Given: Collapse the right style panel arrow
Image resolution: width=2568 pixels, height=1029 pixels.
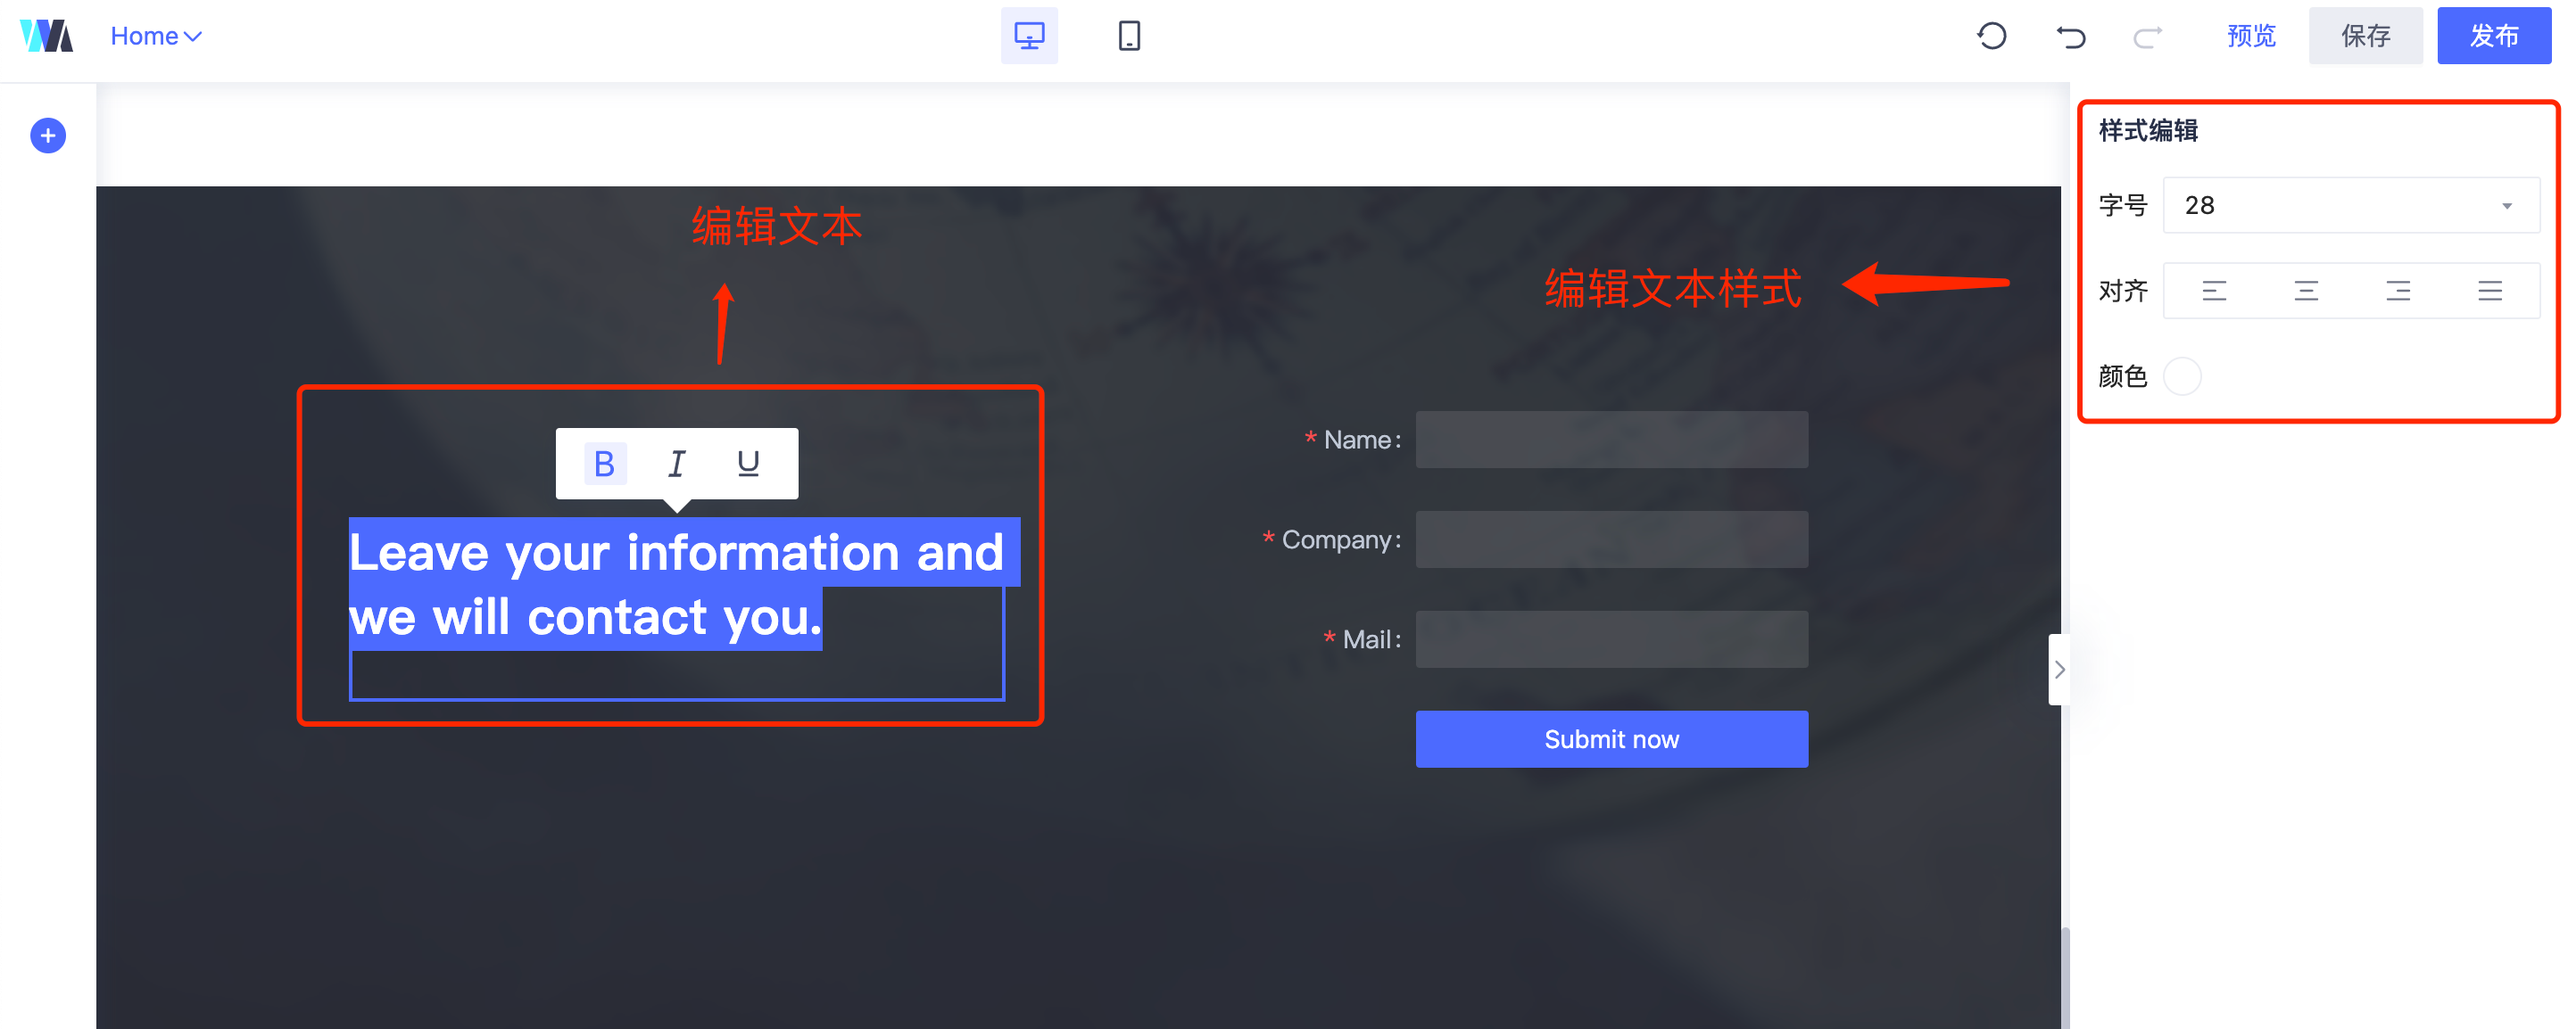Looking at the screenshot, I should [x=2059, y=670].
